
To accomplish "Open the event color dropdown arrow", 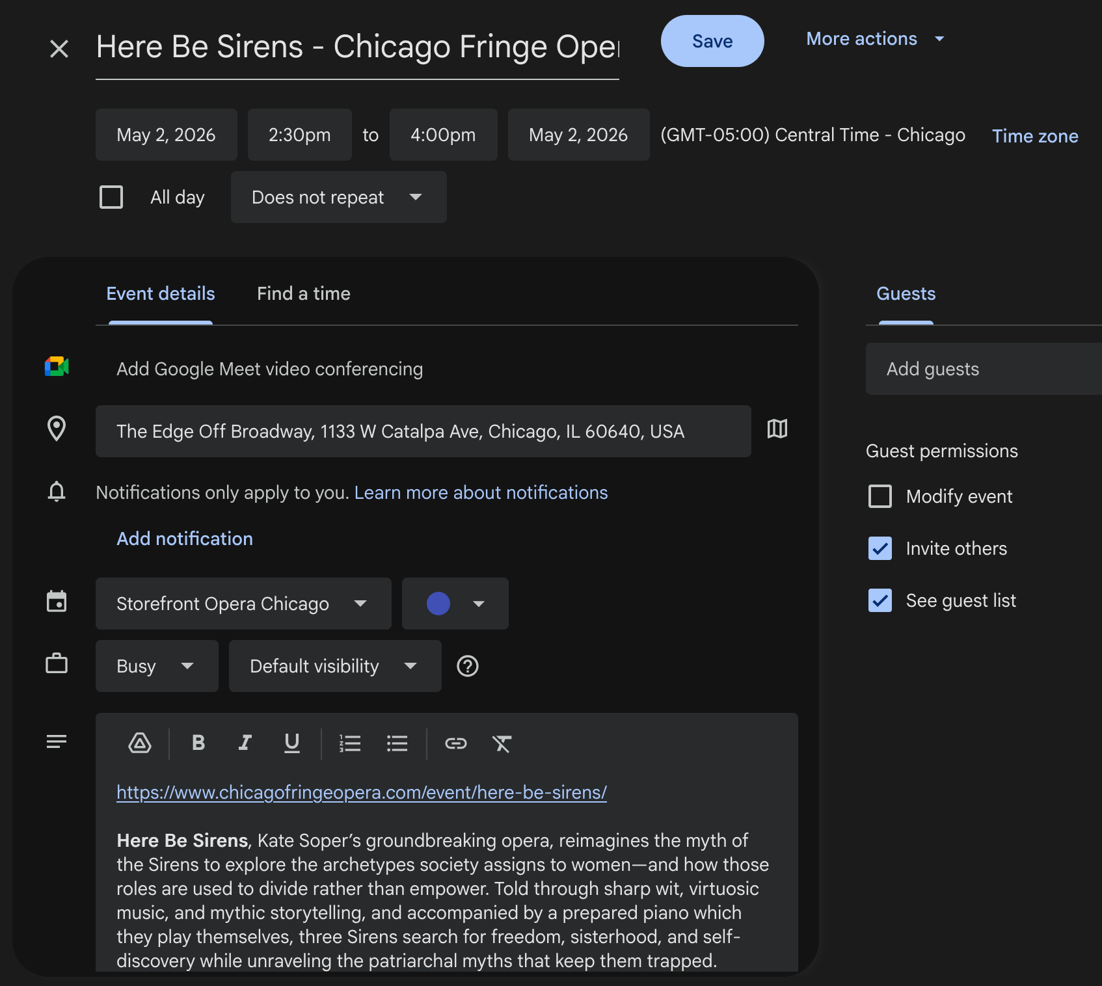I will tap(479, 604).
